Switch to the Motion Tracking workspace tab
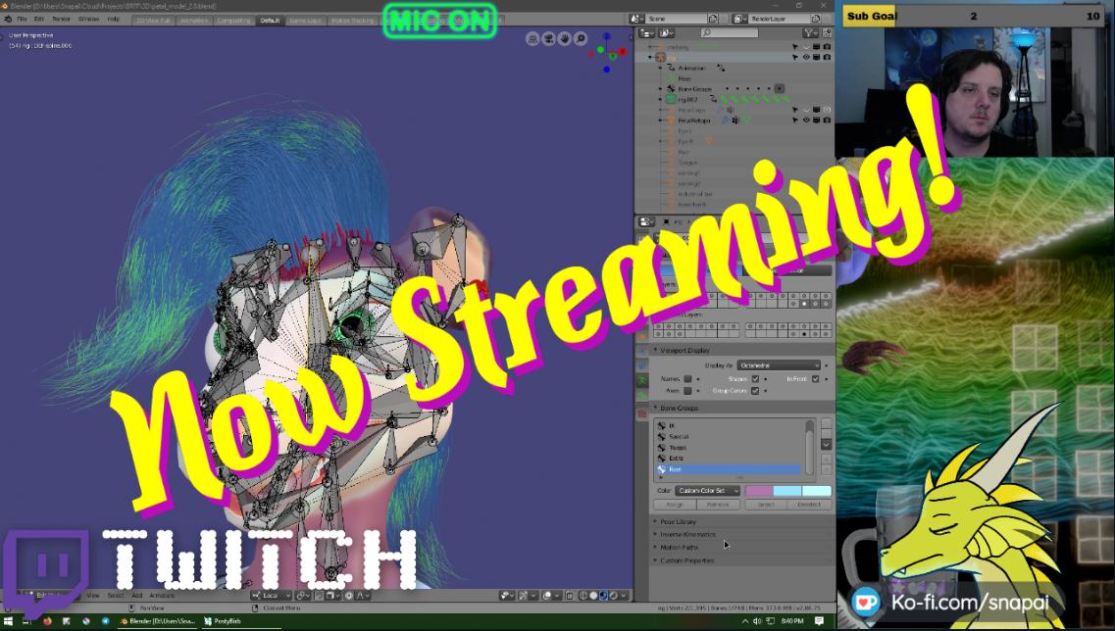 coord(353,21)
